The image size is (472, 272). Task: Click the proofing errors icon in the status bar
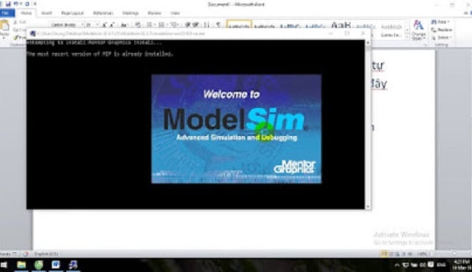point(26,254)
